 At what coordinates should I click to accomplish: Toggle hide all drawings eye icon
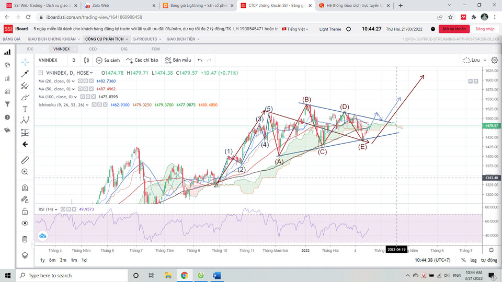pos(25,223)
